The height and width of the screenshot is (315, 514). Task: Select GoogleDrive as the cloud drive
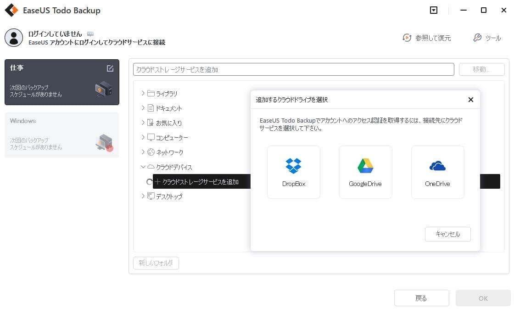365,172
